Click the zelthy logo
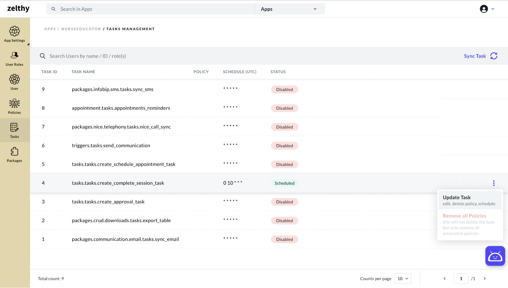The width and height of the screenshot is (508, 288). tap(18, 9)
